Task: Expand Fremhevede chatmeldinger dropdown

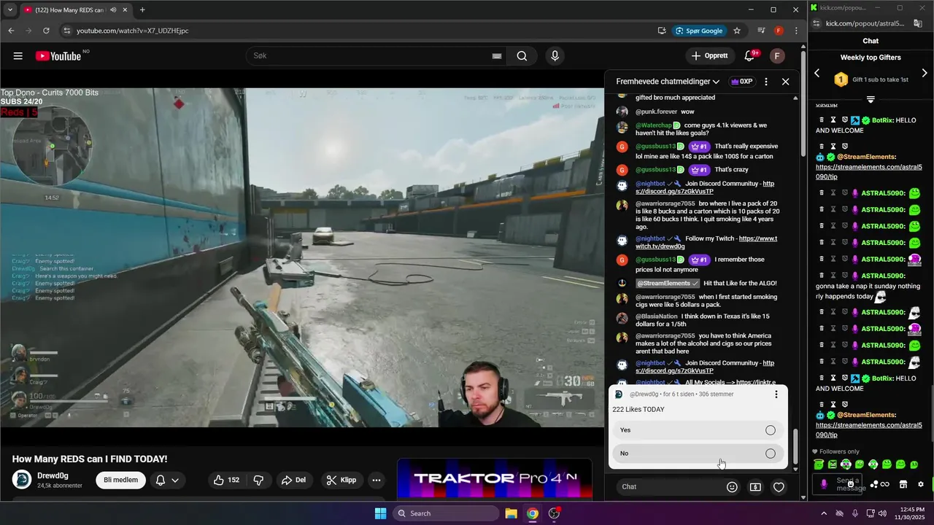Action: pos(668,82)
